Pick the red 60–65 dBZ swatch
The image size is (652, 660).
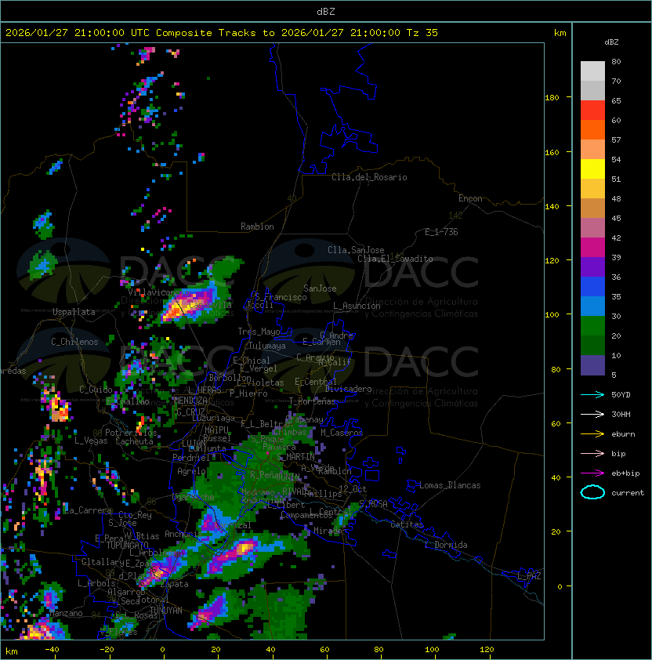[592, 111]
